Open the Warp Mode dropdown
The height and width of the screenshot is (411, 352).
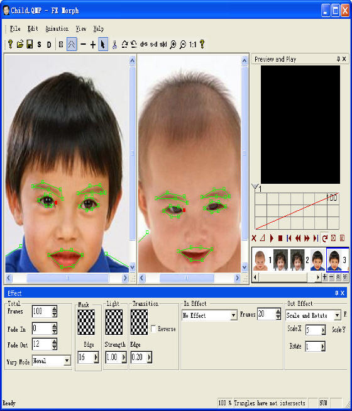point(67,361)
